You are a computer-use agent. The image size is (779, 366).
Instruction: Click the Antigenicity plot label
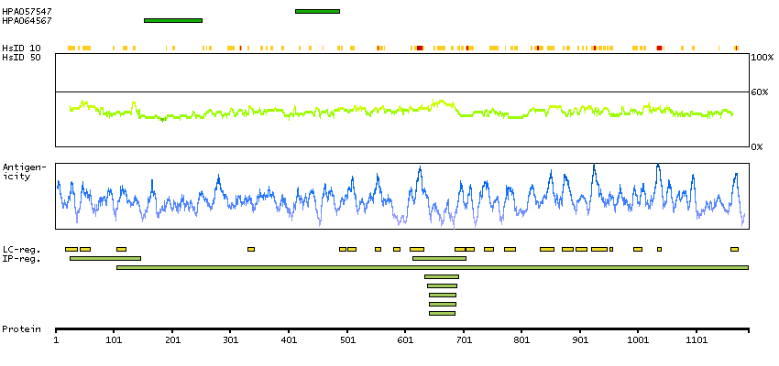tap(23, 171)
